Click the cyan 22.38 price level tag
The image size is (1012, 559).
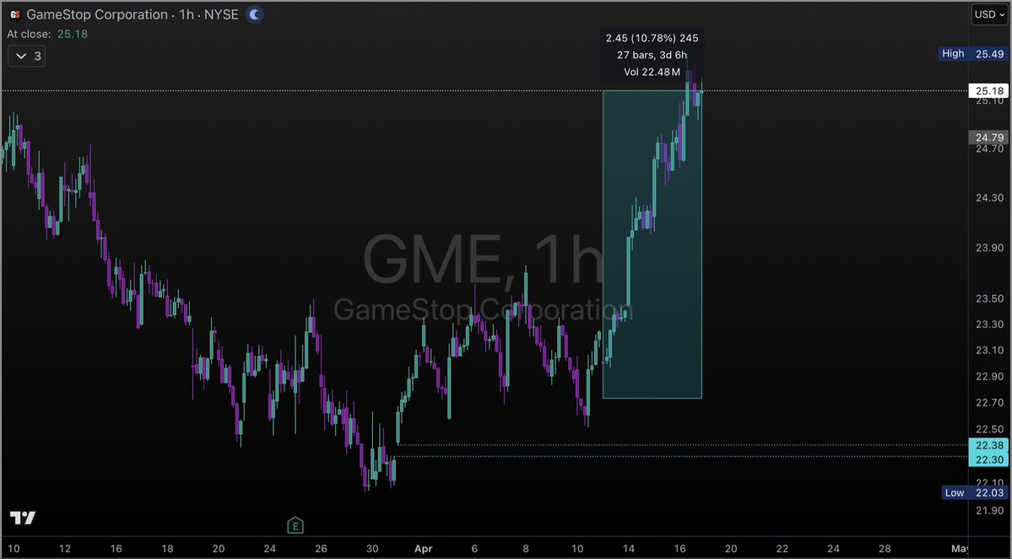point(988,445)
